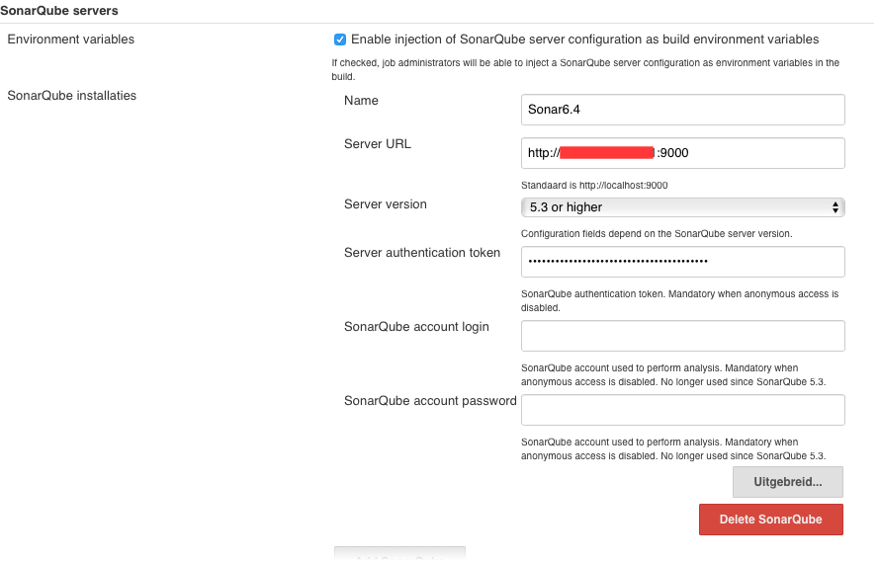Click the Server URL input field
Viewport: 879px width, 562px height.
pos(683,153)
